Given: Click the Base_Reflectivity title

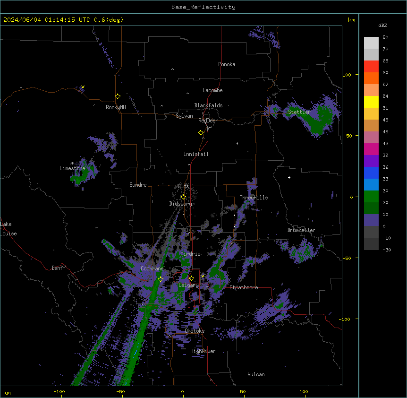Looking at the screenshot, I should tap(203, 7).
